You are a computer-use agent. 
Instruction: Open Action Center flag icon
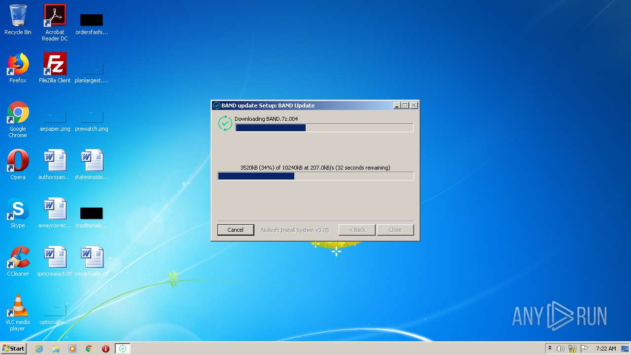(x=584, y=349)
